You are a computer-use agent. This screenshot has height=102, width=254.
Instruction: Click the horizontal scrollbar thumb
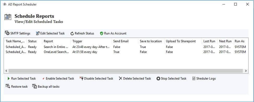126,71
